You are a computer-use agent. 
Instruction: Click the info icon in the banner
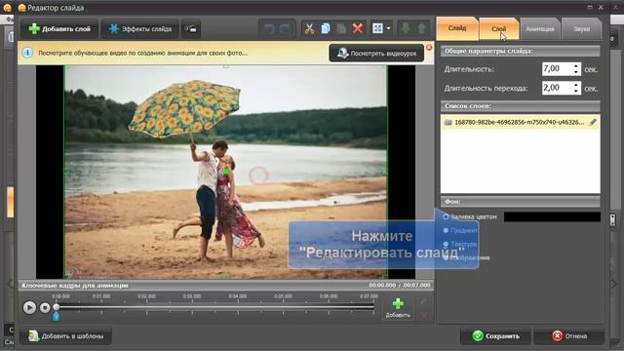click(x=27, y=53)
